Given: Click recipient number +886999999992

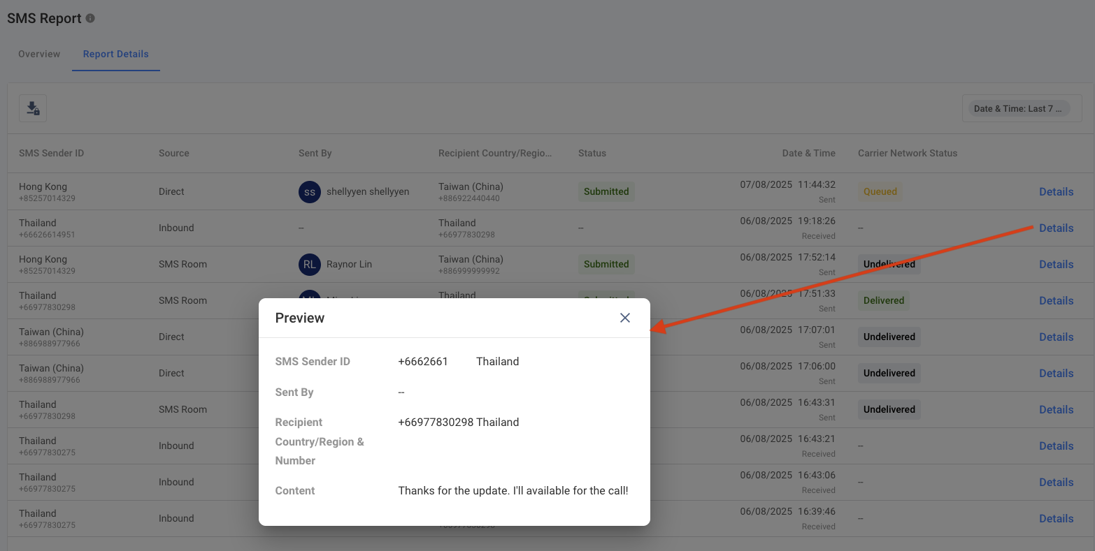Looking at the screenshot, I should (x=469, y=271).
